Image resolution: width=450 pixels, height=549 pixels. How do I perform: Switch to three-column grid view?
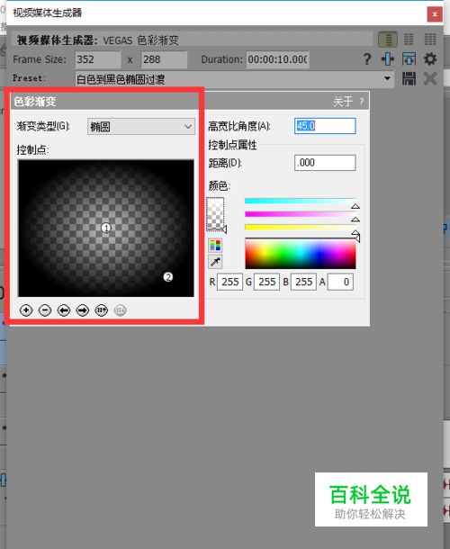coord(430,40)
